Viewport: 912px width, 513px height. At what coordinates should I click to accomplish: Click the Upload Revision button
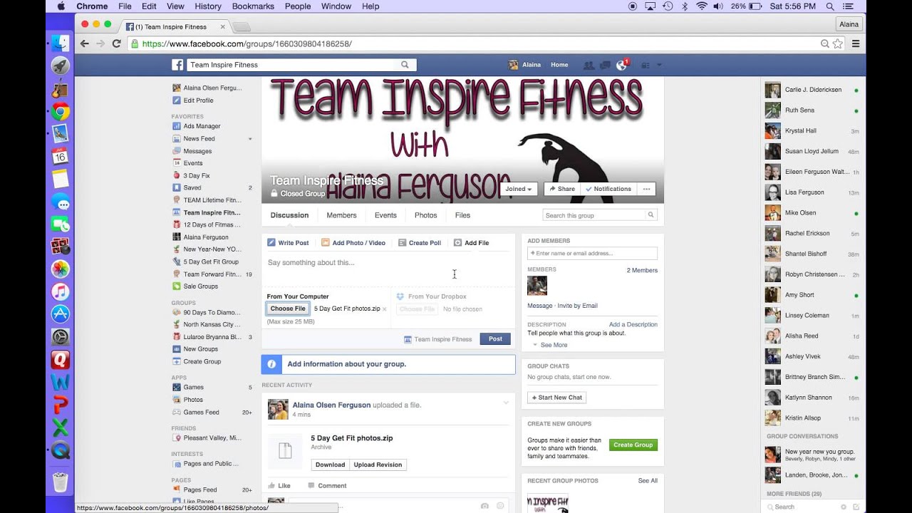click(378, 465)
